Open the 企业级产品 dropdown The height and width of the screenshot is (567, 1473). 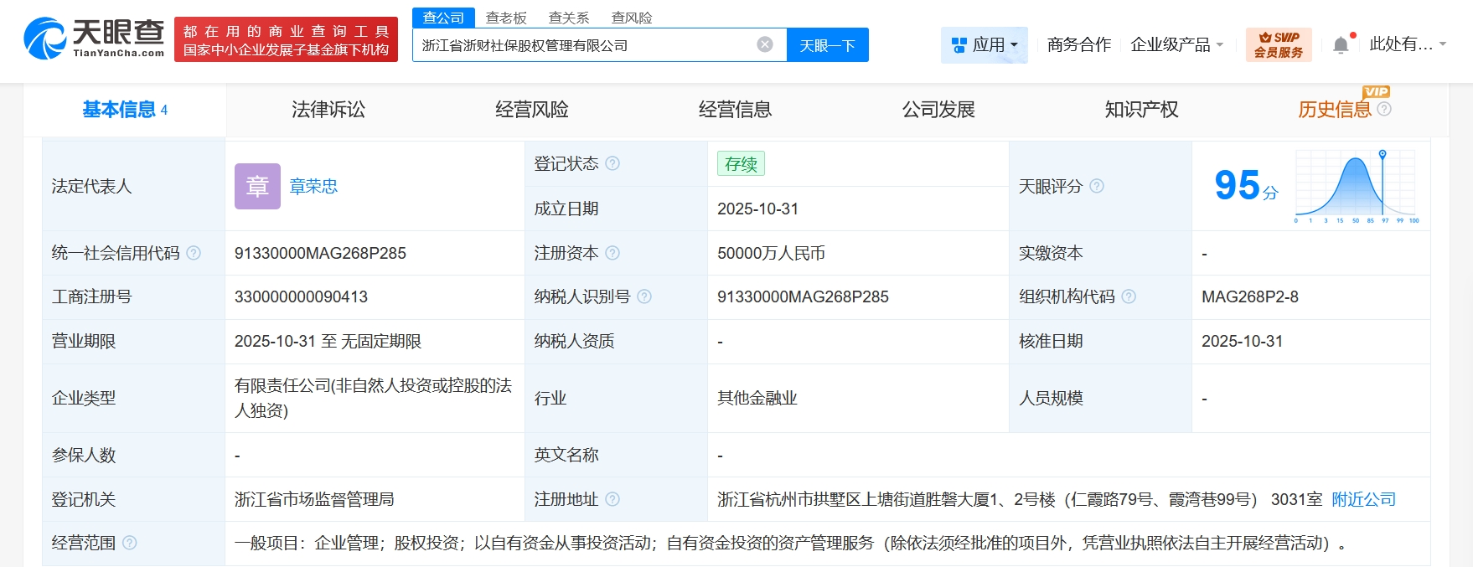1177,45
